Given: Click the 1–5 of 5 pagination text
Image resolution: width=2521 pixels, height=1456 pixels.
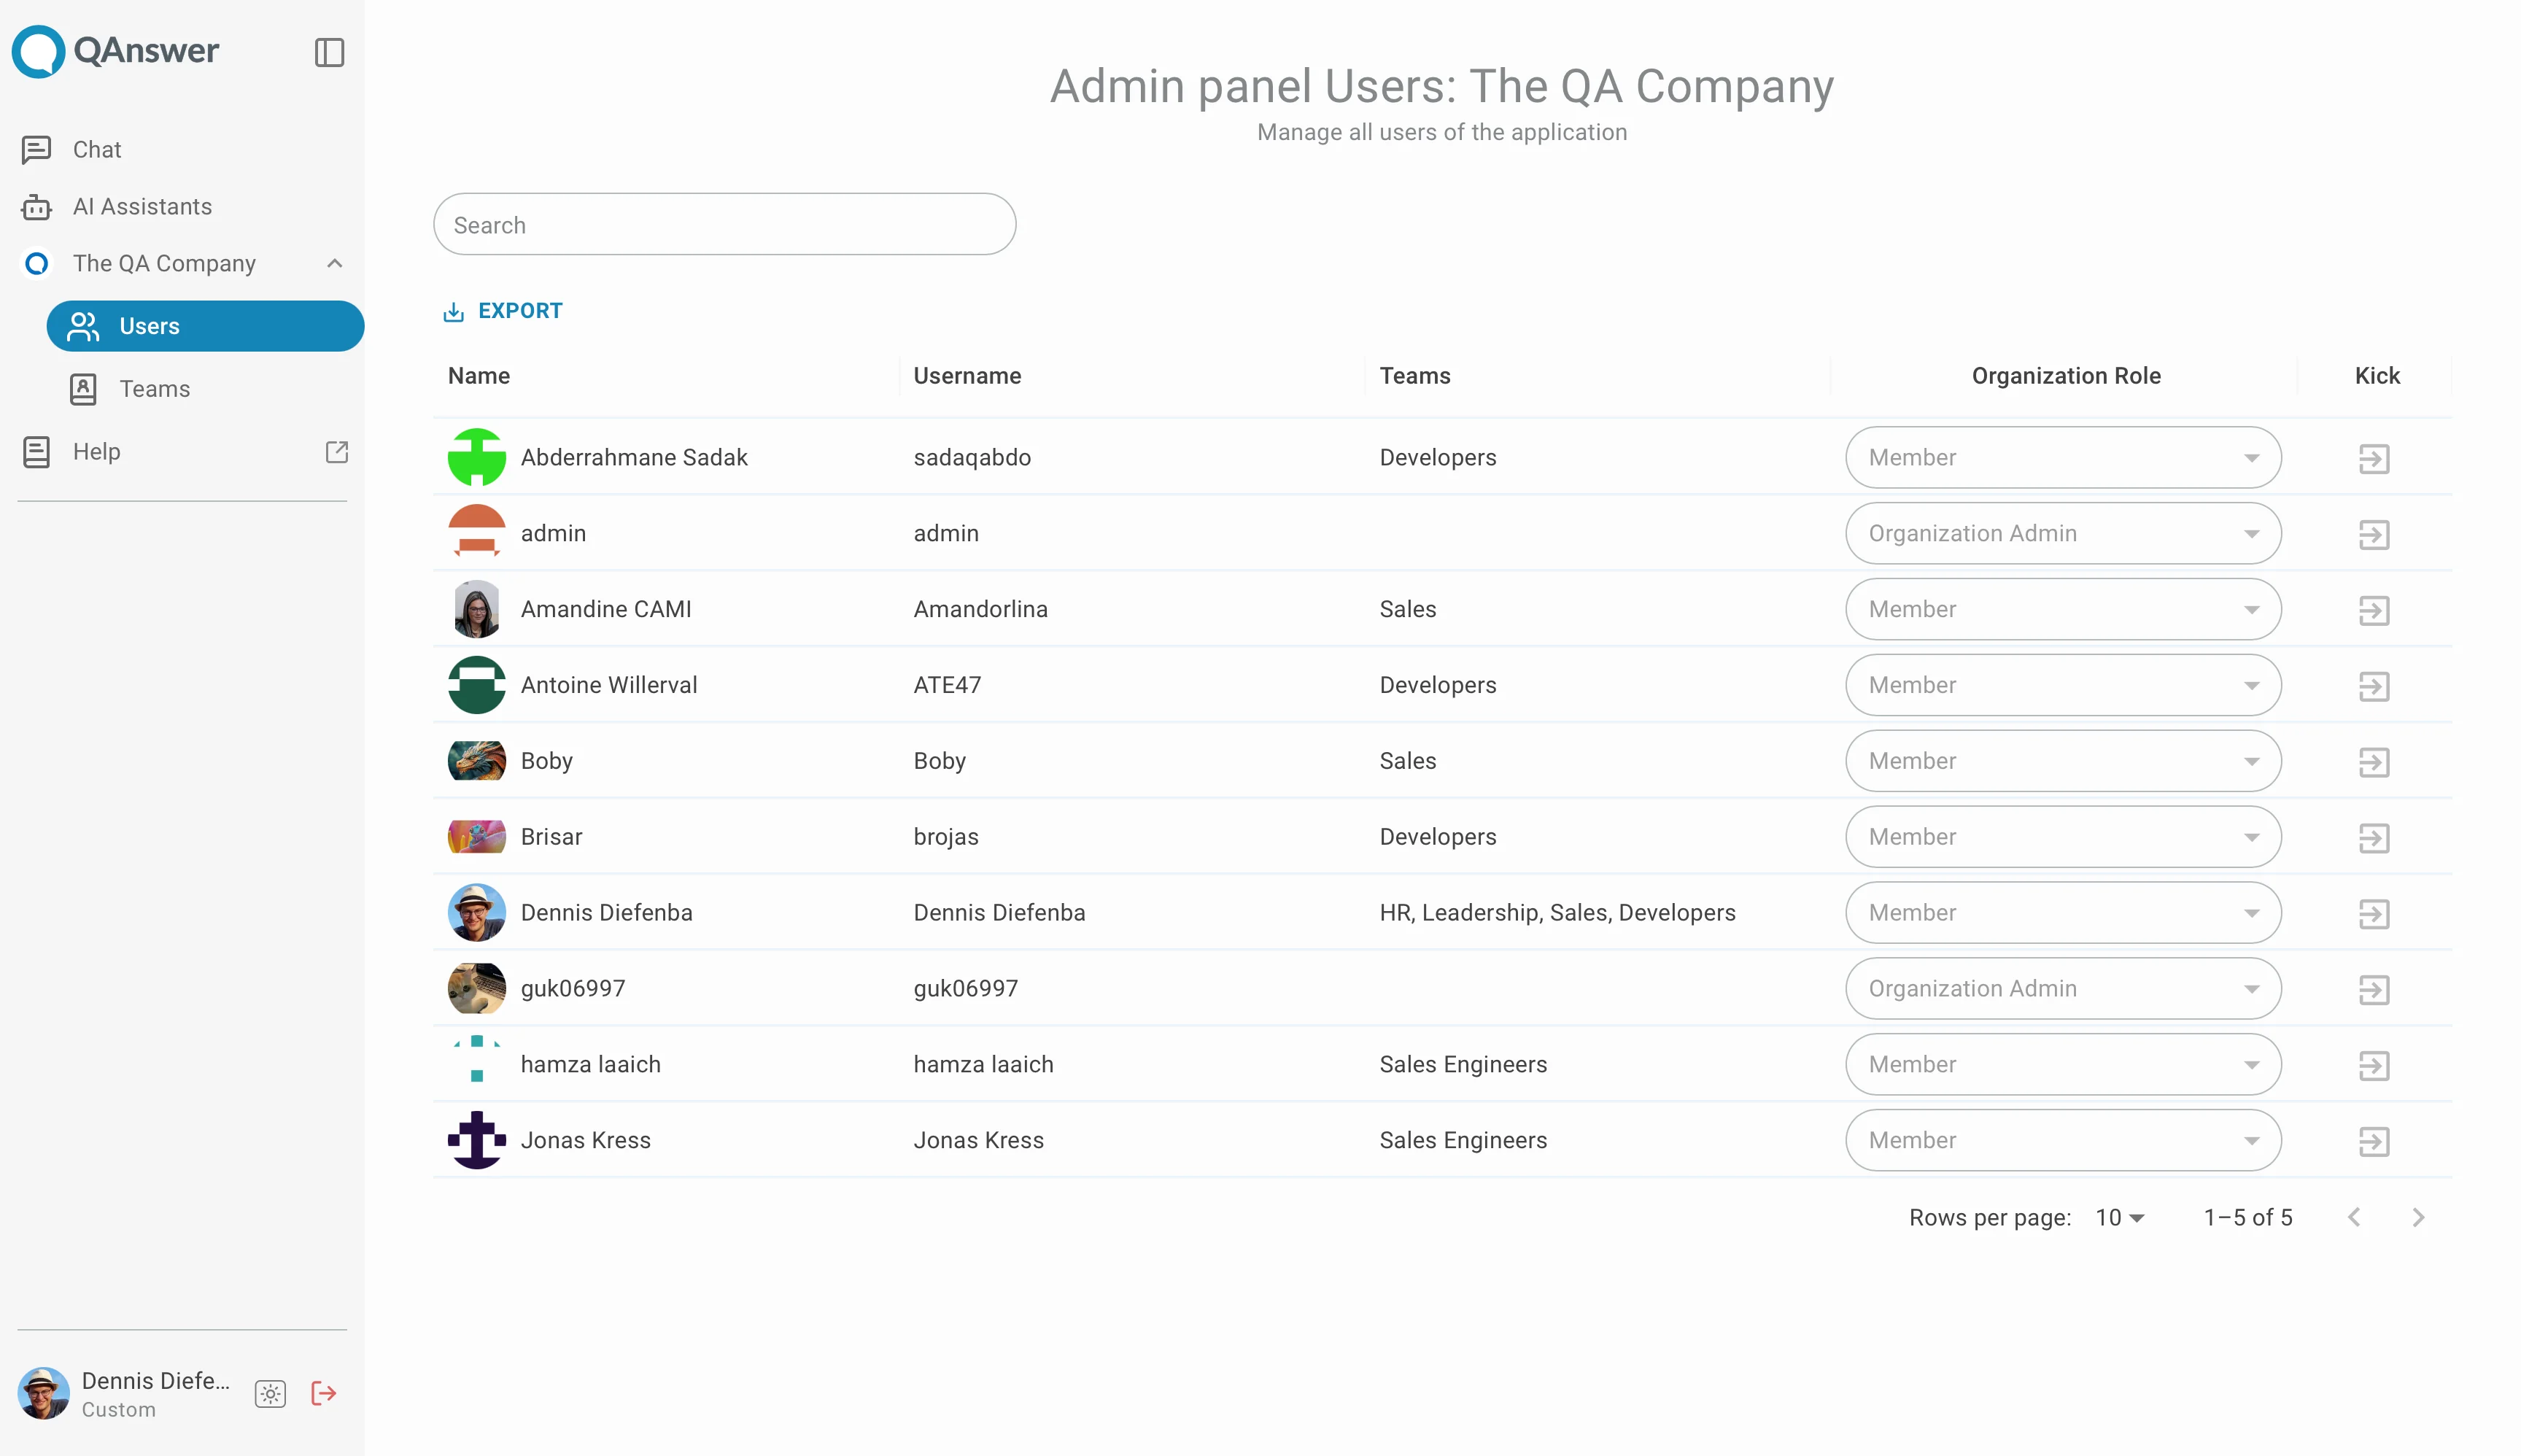Looking at the screenshot, I should 2247,1217.
